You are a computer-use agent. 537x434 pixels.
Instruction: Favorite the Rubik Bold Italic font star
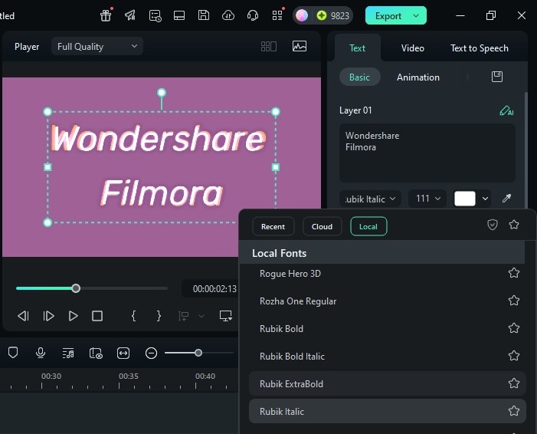pyautogui.click(x=514, y=356)
